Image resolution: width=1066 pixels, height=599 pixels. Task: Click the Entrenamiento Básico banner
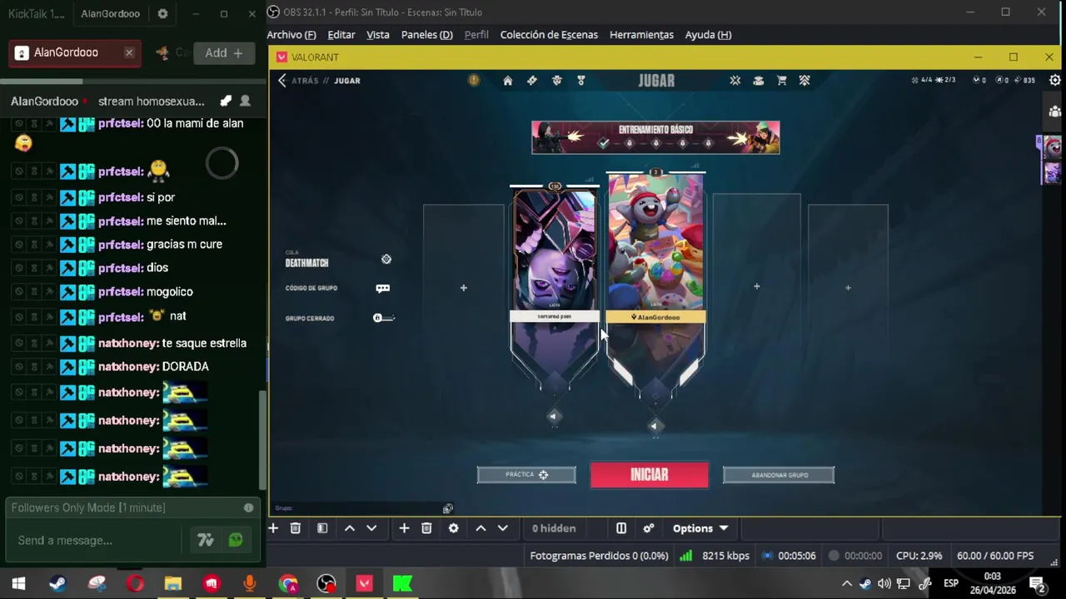point(655,137)
